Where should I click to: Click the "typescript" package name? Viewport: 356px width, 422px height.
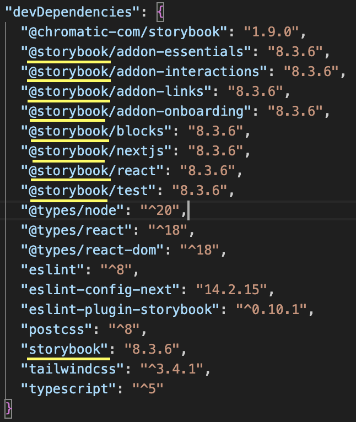tap(68, 389)
